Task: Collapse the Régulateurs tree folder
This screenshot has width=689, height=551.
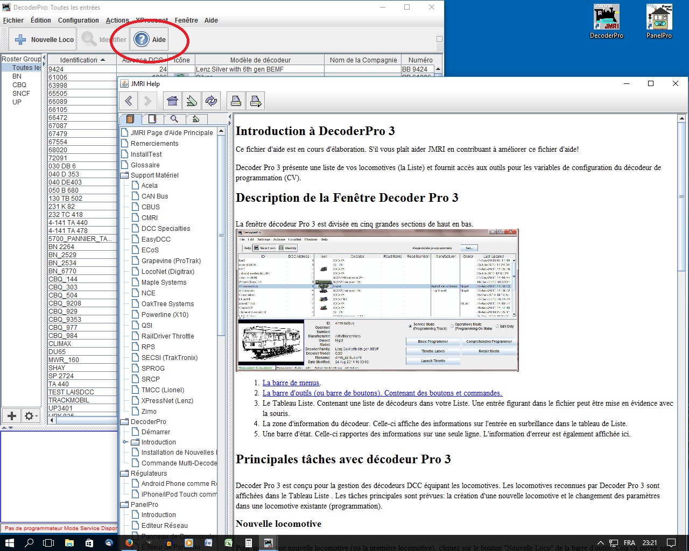Action: tap(125, 474)
